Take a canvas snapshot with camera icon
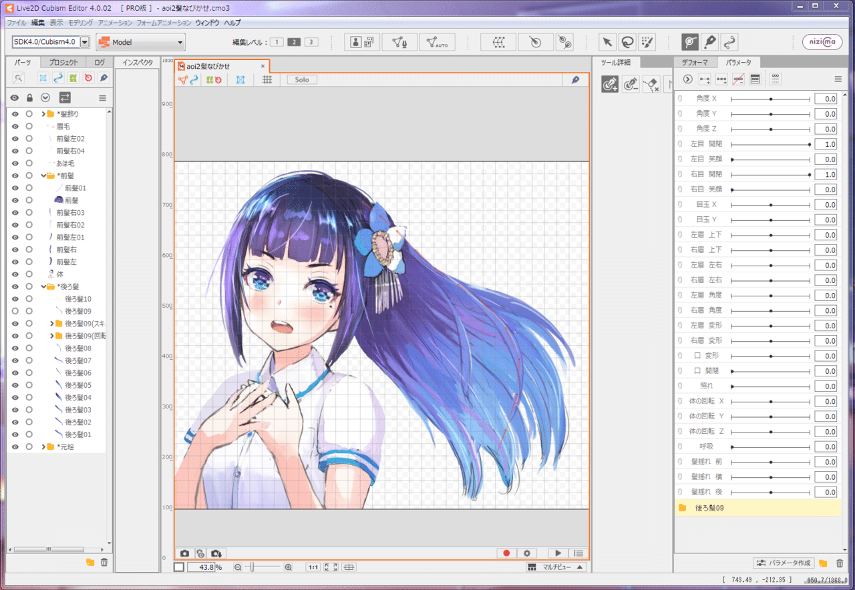855x590 pixels. pos(185,553)
